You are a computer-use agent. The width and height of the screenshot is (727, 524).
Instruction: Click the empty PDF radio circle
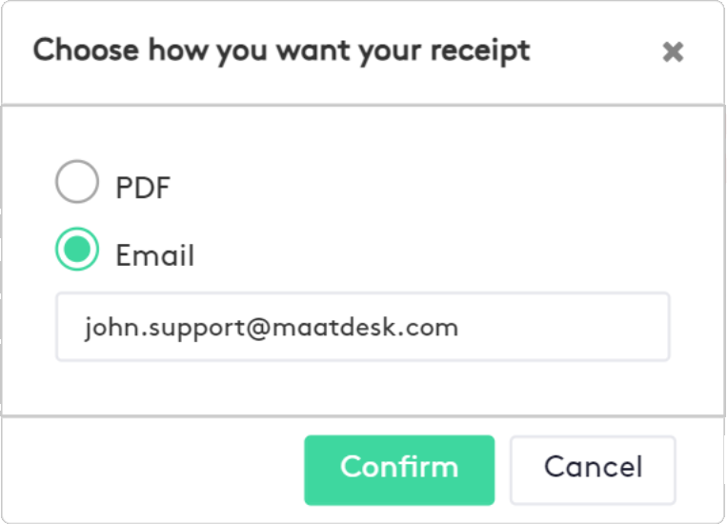click(x=77, y=182)
